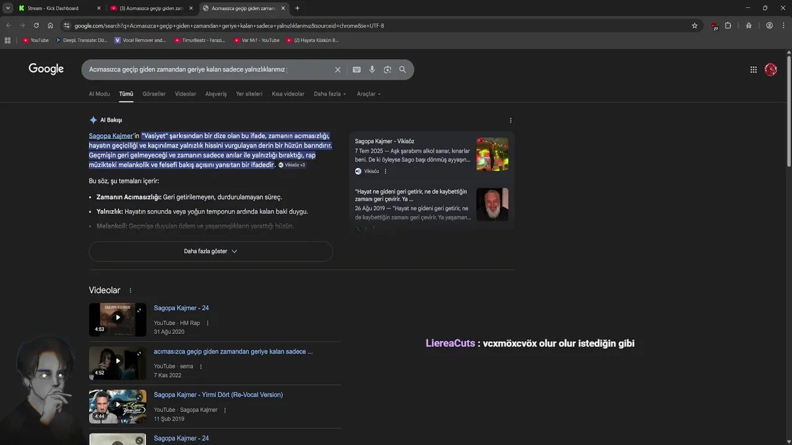Open acımasızca geçip giden zamandan video link

pos(233,352)
